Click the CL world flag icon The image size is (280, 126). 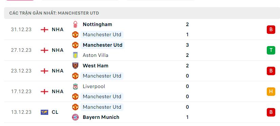[44, 112]
